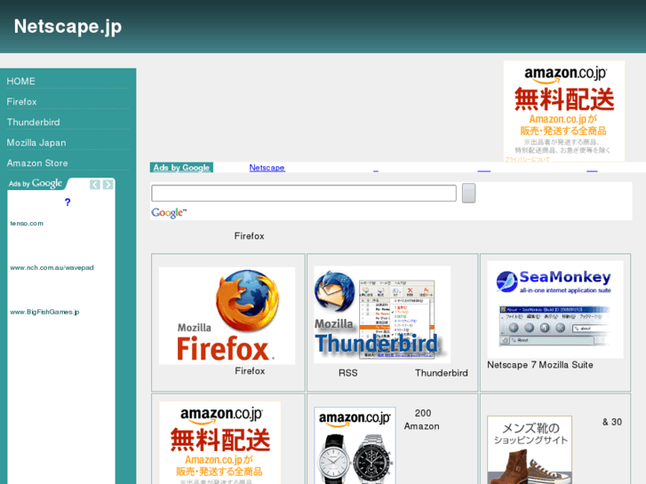
Task: Open the Amazon Store sidebar item
Action: pyautogui.click(x=37, y=163)
